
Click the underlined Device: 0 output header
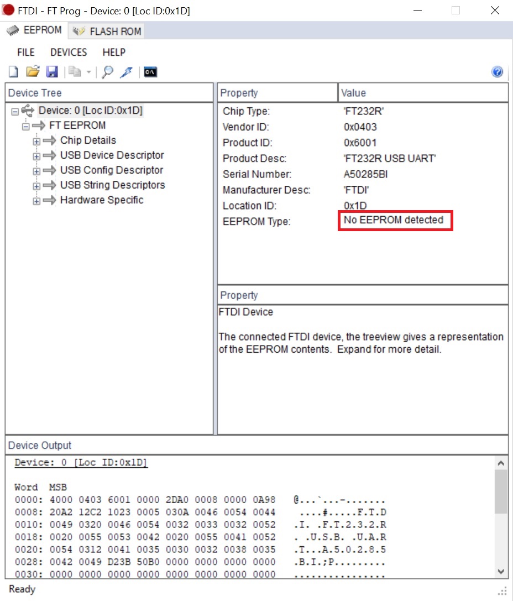point(81,463)
